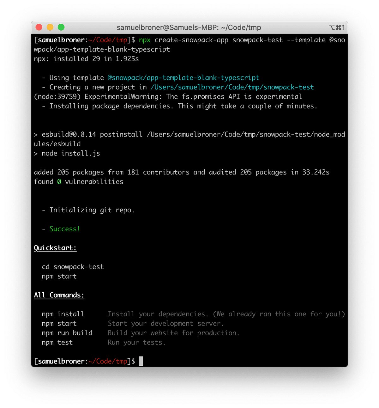Click 'samuelbroner' in the top prompt
379x408 pixels.
tap(61, 40)
